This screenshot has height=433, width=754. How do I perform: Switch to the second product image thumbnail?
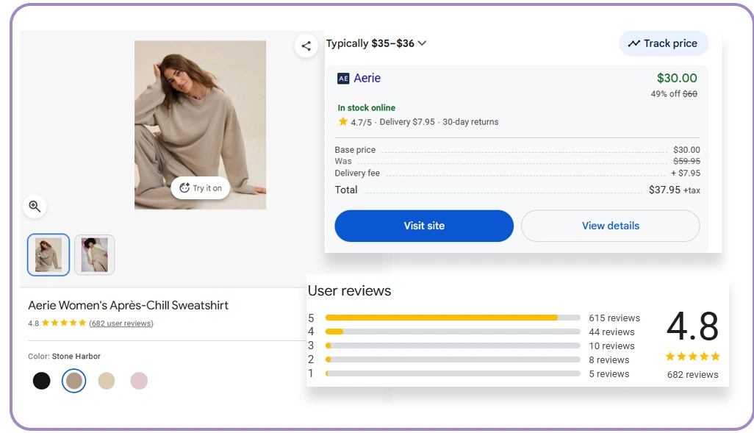[94, 254]
